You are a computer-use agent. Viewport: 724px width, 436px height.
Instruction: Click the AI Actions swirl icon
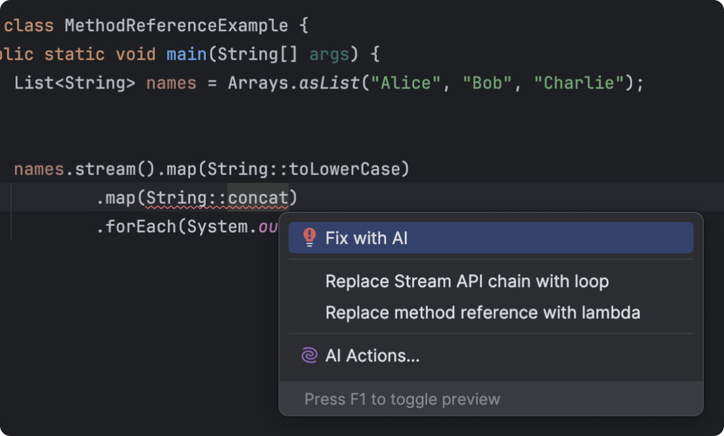309,355
